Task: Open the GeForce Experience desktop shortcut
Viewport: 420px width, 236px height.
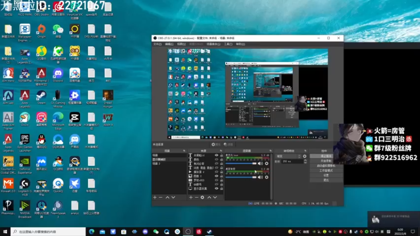Action: click(25, 165)
